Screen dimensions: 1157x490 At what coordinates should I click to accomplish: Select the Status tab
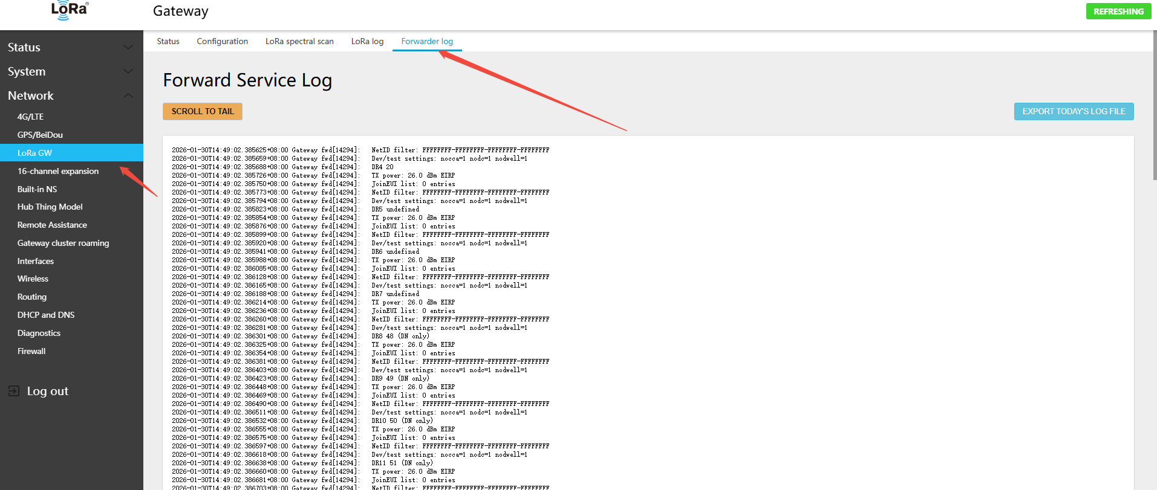click(x=168, y=41)
